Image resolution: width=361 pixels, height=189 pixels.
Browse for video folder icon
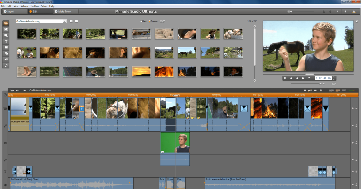click(x=77, y=21)
